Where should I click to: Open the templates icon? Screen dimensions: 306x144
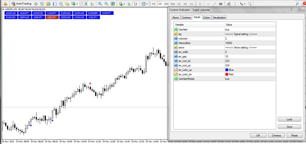(144, 4)
